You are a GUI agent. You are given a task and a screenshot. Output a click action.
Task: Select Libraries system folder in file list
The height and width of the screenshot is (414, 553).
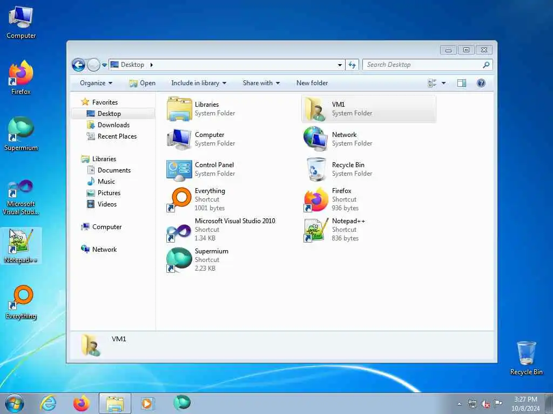coord(232,109)
